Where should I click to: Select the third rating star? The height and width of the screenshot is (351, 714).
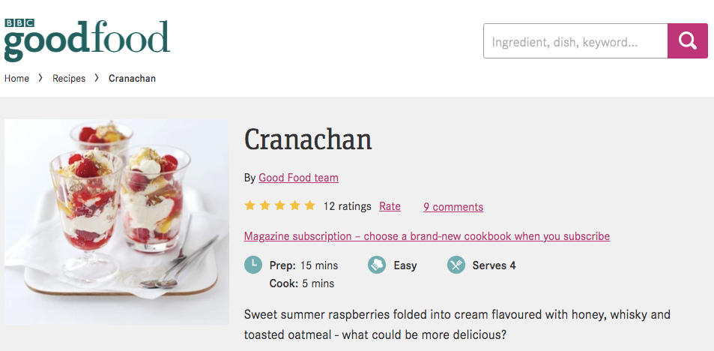280,205
